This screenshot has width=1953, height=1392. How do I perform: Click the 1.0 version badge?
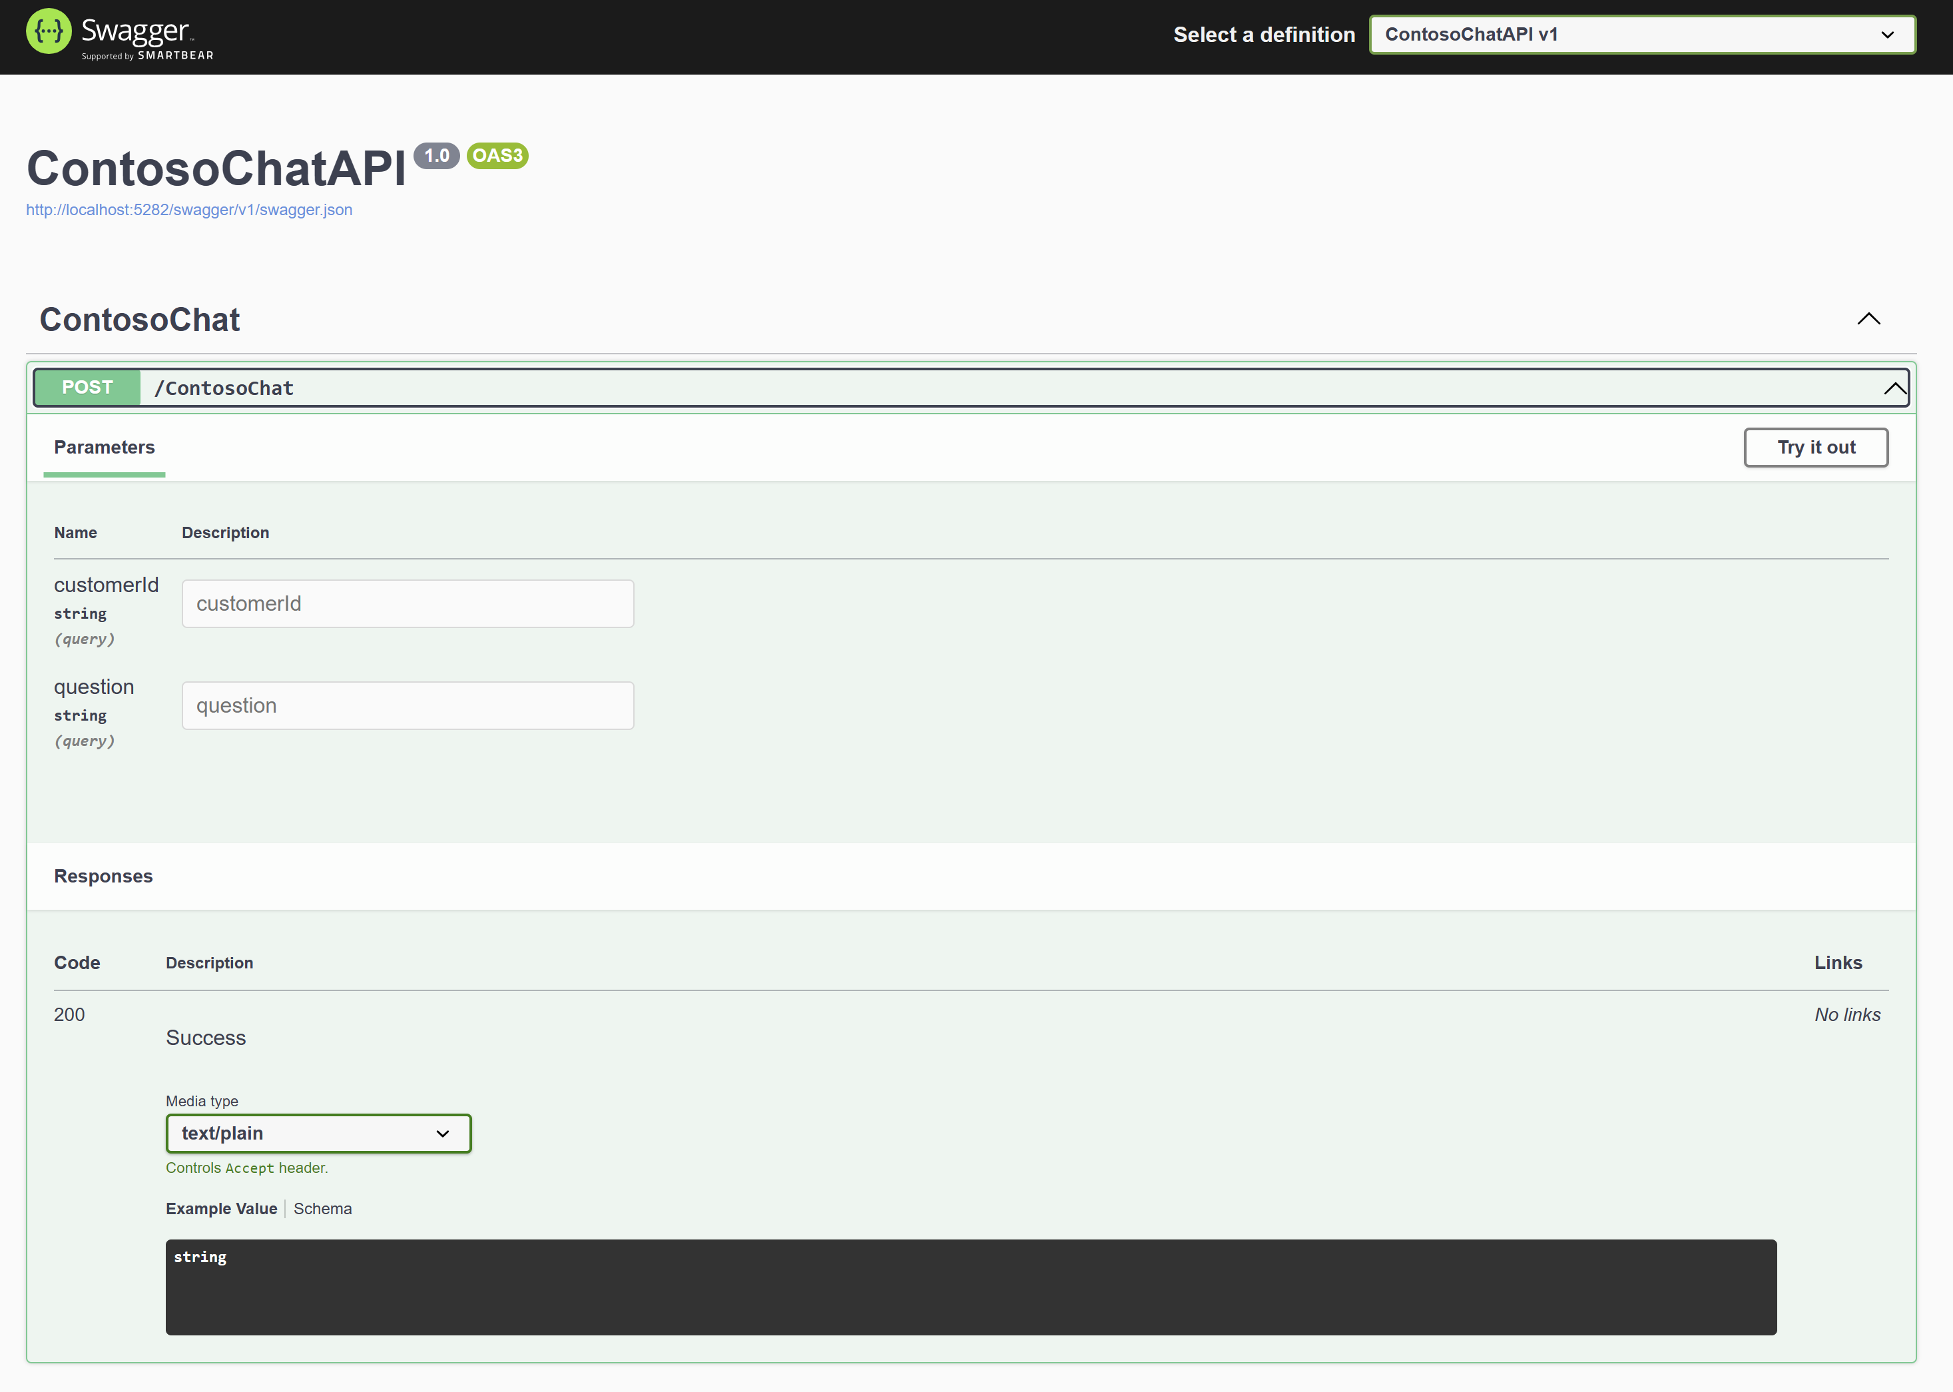pyautogui.click(x=436, y=156)
